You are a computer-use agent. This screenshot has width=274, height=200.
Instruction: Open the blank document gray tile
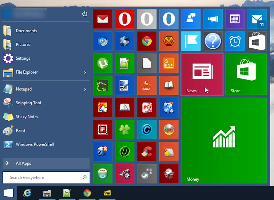coord(146,63)
